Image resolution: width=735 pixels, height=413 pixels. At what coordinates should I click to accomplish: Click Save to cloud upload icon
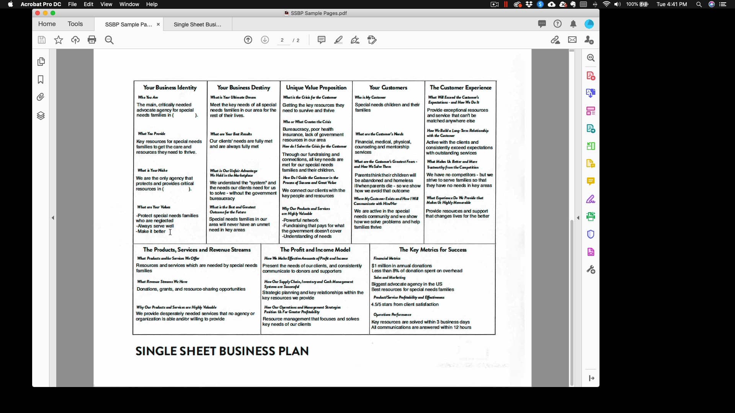click(75, 40)
